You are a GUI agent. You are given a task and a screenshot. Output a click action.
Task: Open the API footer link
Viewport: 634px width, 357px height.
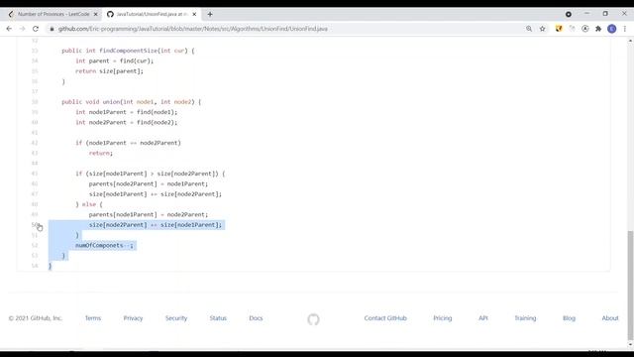click(483, 318)
